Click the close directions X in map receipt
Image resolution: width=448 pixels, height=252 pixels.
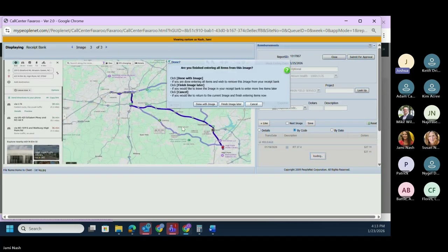click(x=57, y=63)
